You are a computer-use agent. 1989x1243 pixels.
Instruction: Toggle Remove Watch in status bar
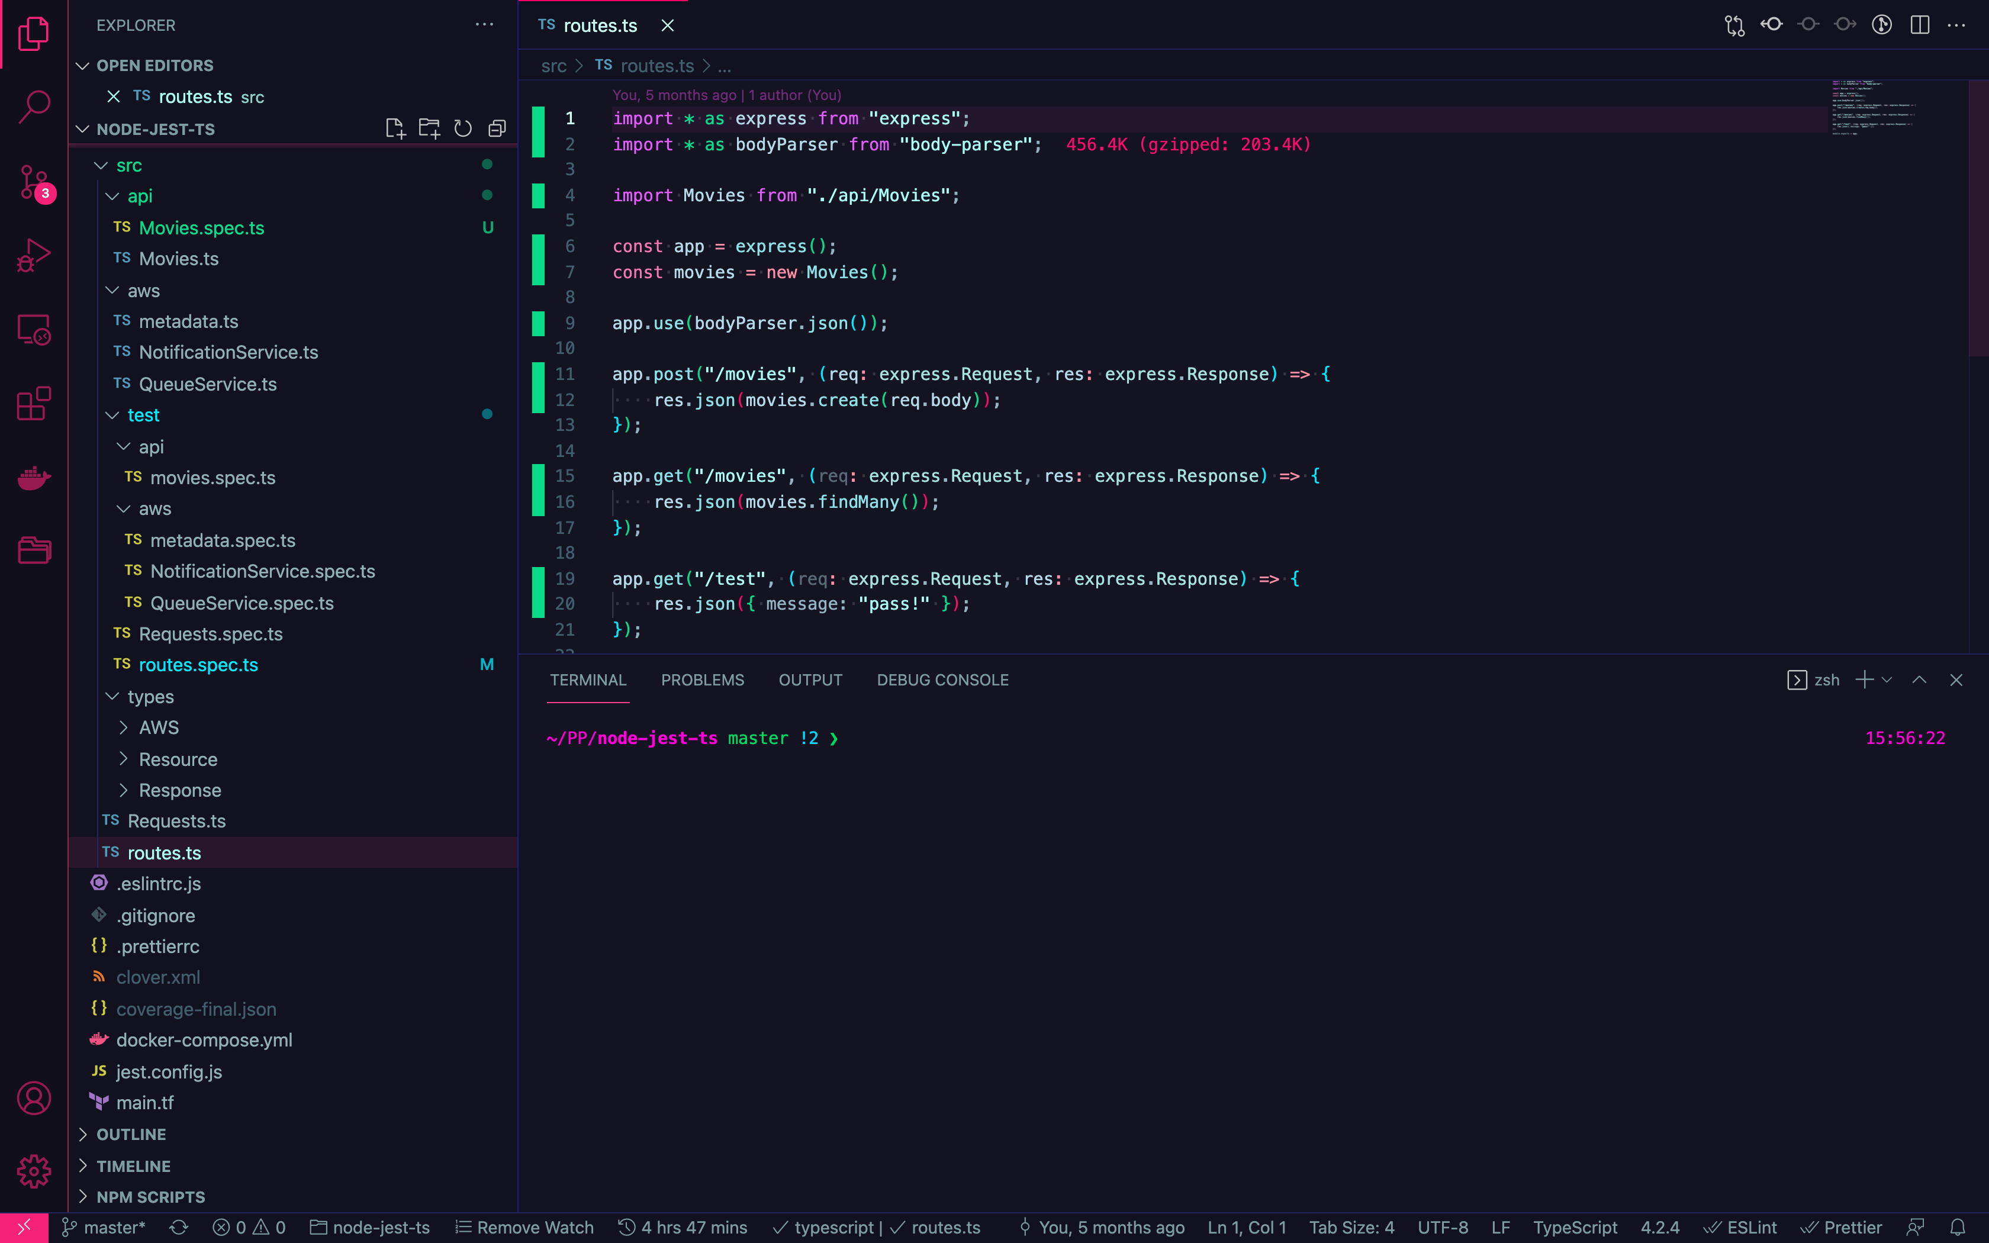click(524, 1228)
